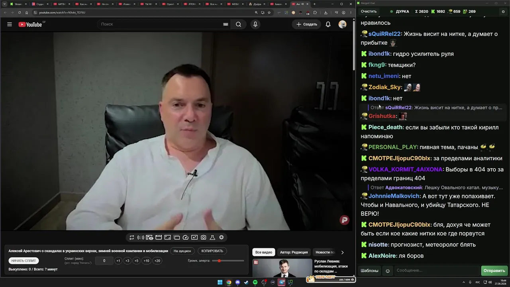
Task: Open the Руслан Левиев video thumbnail
Action: (x=282, y=268)
